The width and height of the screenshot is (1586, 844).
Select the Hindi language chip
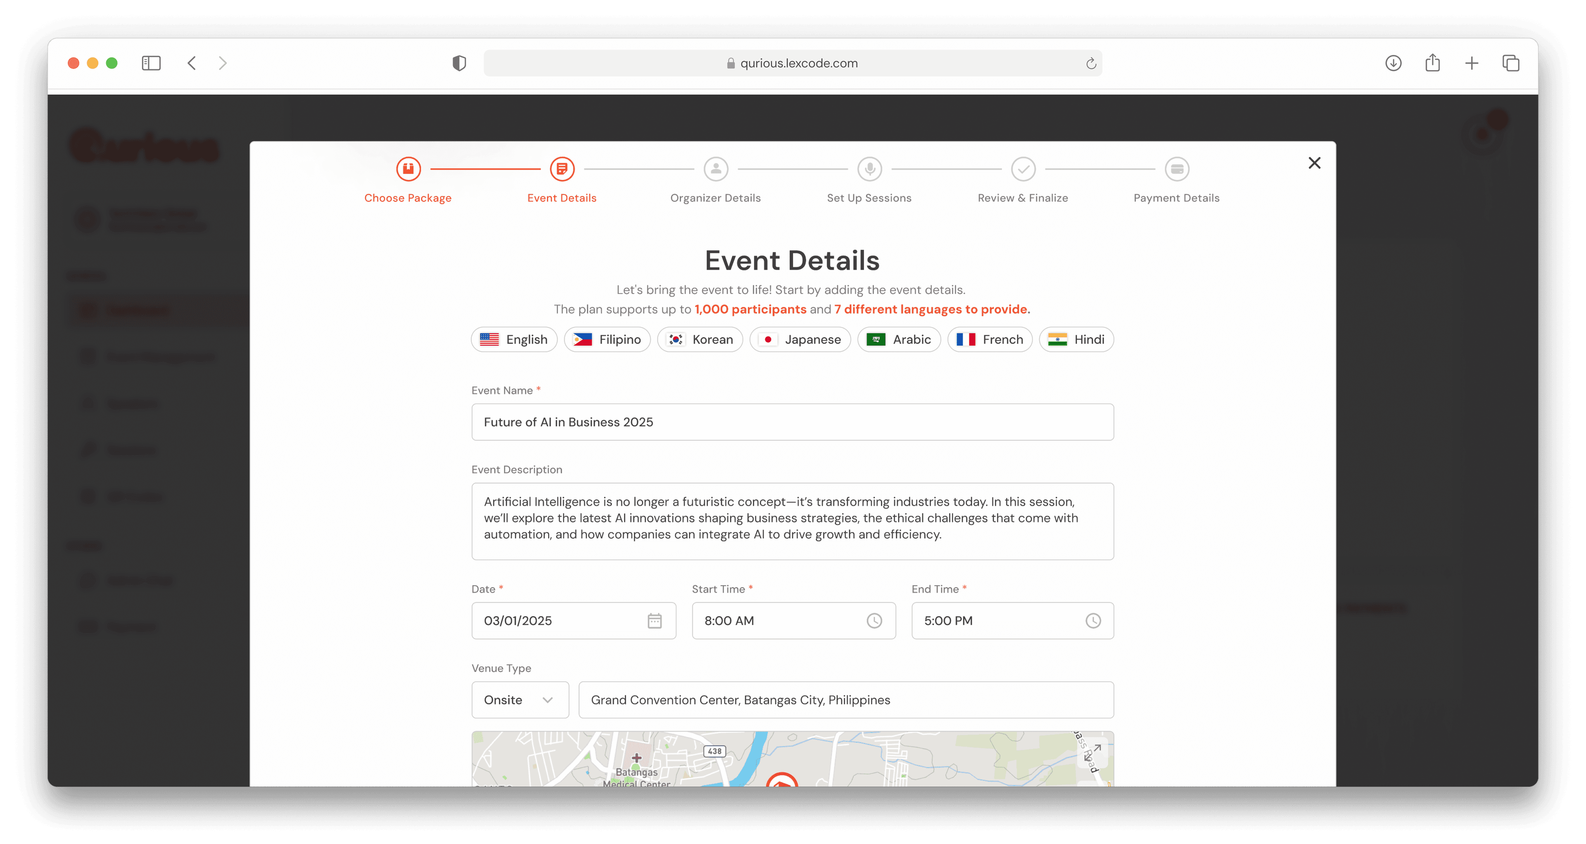[x=1076, y=339]
